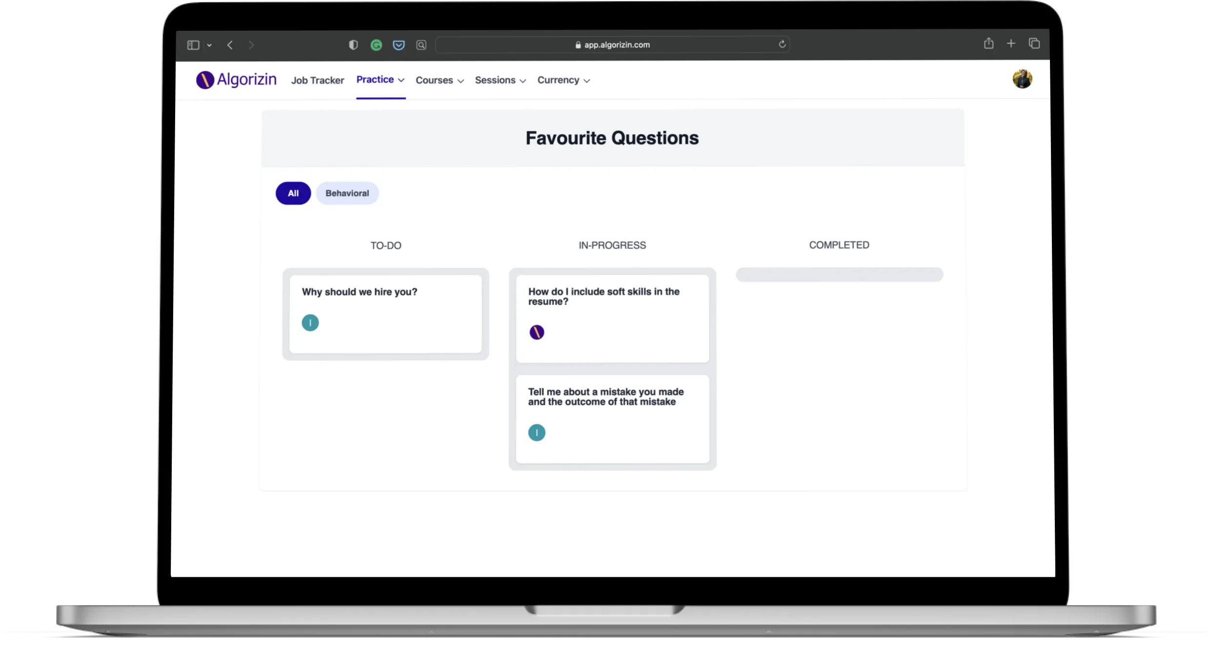Reload the page with the refresh icon
1209x647 pixels.
782,44
